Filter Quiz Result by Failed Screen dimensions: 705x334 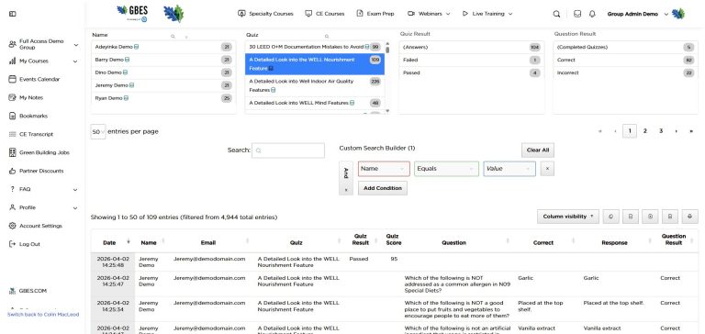coord(471,60)
